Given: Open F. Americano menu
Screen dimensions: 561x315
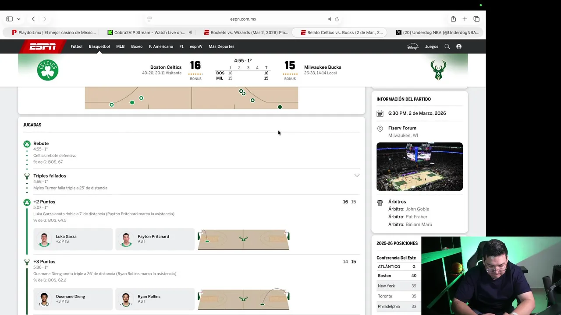Looking at the screenshot, I should (161, 46).
